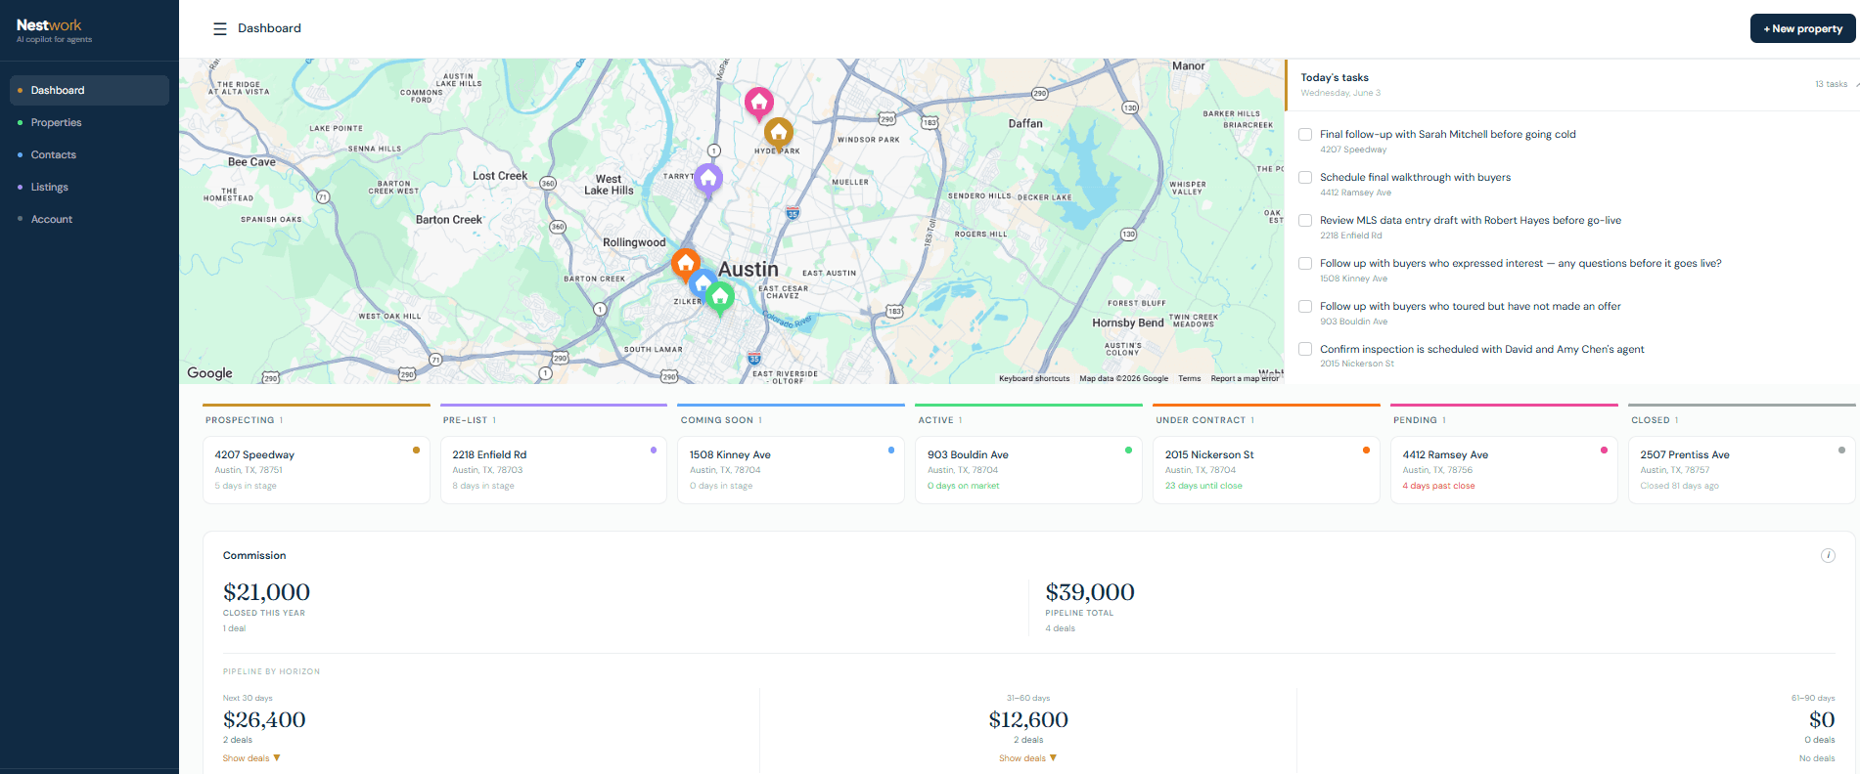Screen dimensions: 1860x774
Task: Click the Austin city label on map
Action: [749, 269]
